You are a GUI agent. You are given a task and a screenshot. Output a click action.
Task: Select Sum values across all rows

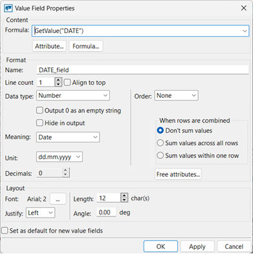click(x=160, y=143)
